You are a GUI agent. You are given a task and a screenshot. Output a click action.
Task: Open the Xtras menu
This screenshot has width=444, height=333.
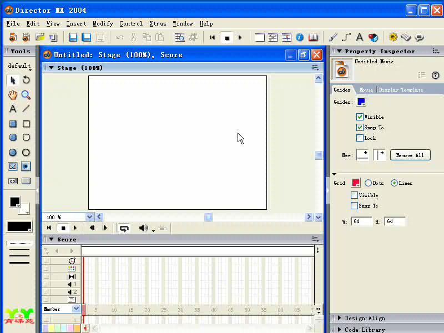[x=158, y=24]
